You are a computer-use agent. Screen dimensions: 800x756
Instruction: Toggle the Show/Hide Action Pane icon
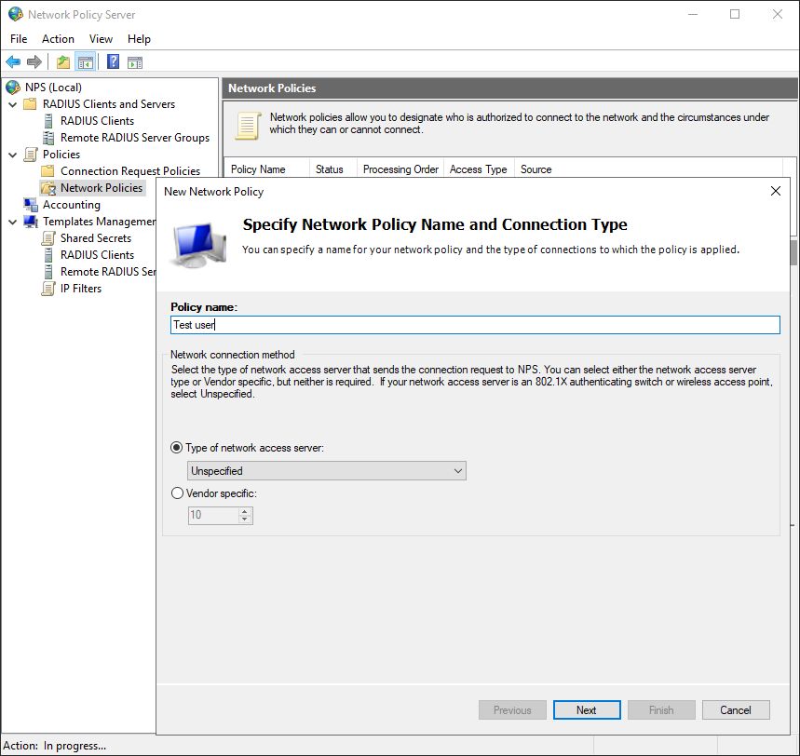tap(135, 62)
